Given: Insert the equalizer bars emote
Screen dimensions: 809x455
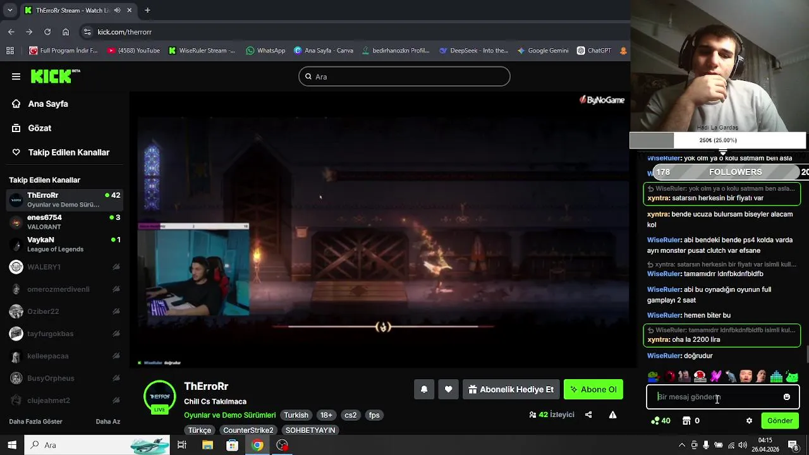Looking at the screenshot, I should 776,377.
